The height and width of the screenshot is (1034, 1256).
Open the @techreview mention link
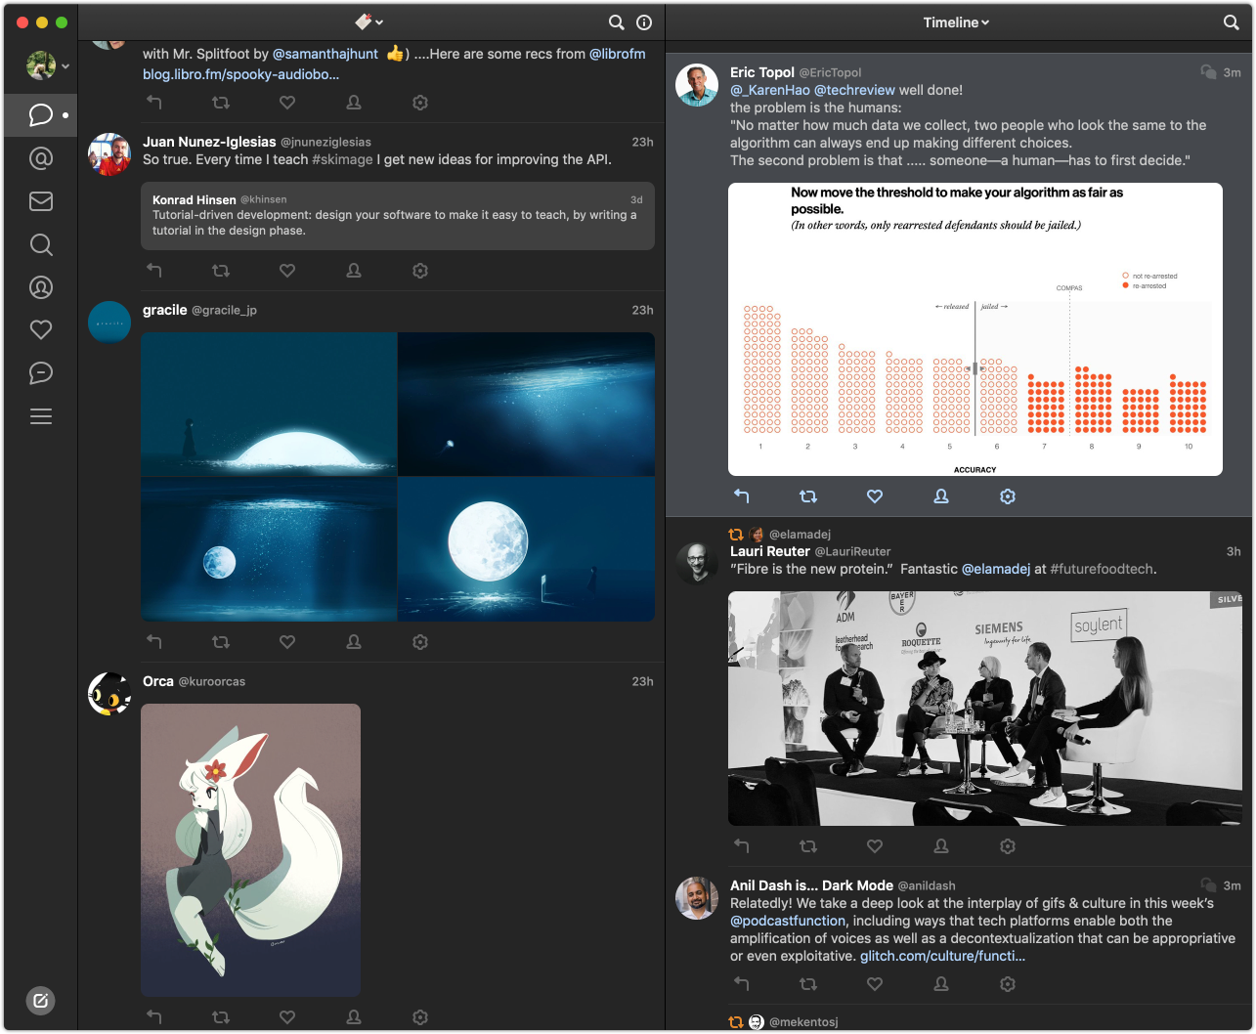click(855, 90)
